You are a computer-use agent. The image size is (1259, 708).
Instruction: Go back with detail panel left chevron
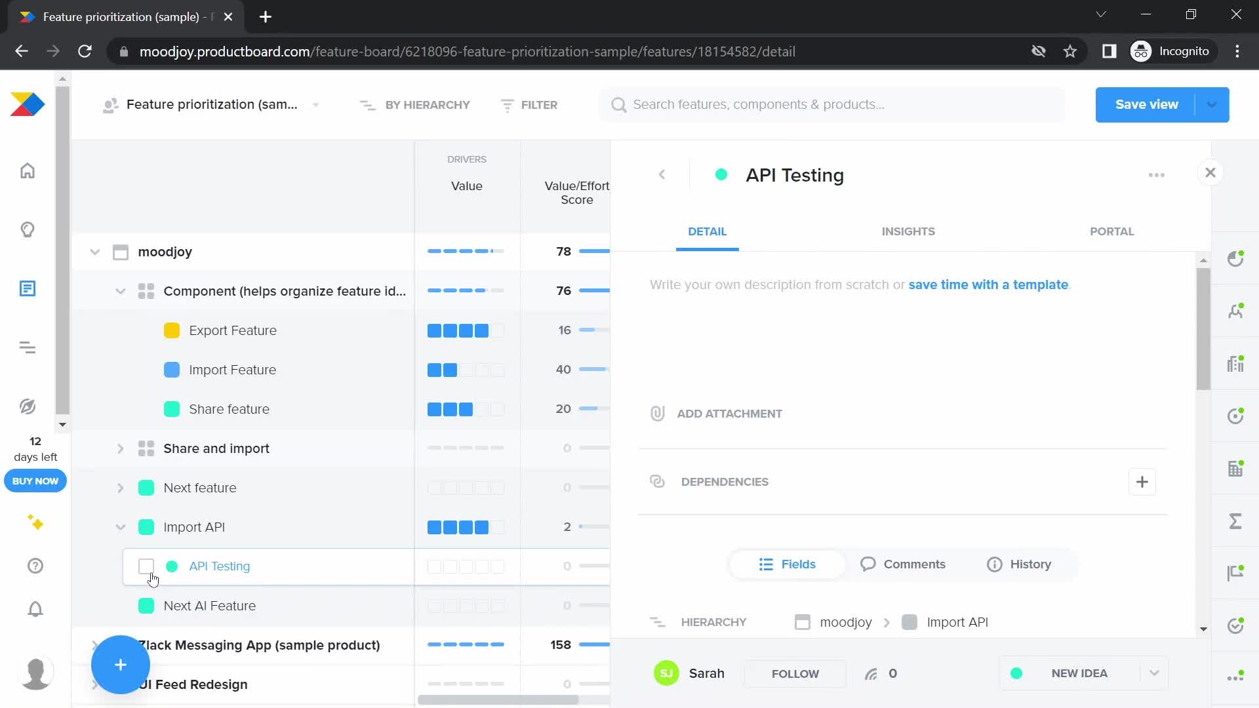point(662,174)
